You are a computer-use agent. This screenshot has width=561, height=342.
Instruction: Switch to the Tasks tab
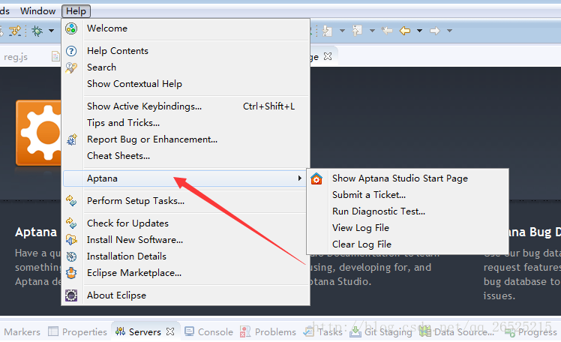[323, 332]
